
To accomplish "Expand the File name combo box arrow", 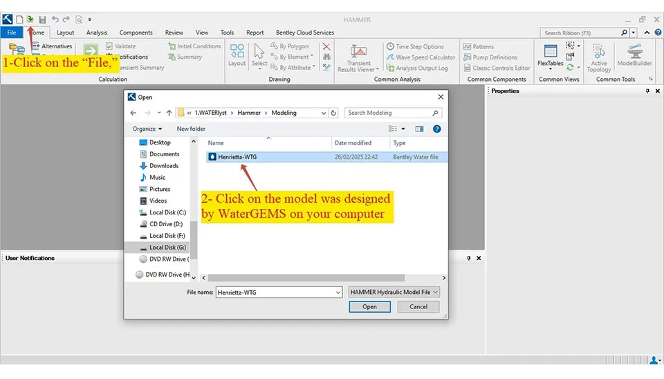I will coord(338,293).
